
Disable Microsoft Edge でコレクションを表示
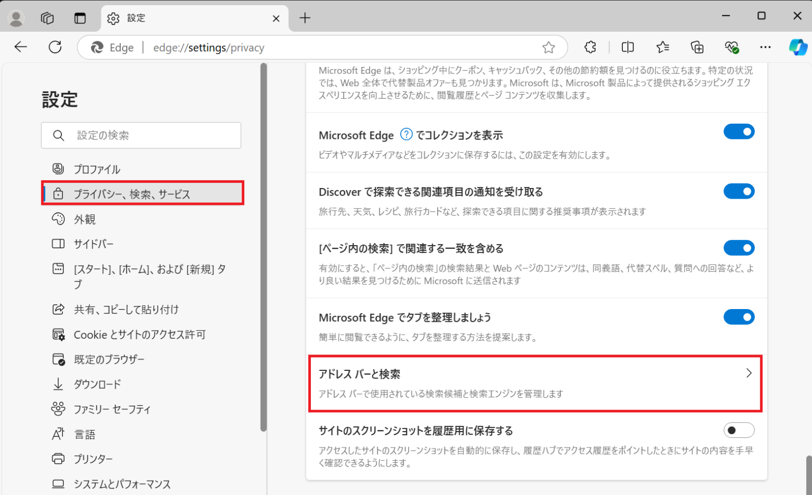click(x=739, y=132)
